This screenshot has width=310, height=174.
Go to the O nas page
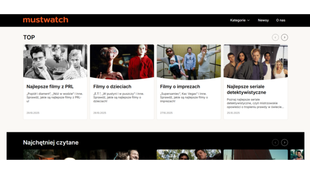(281, 20)
